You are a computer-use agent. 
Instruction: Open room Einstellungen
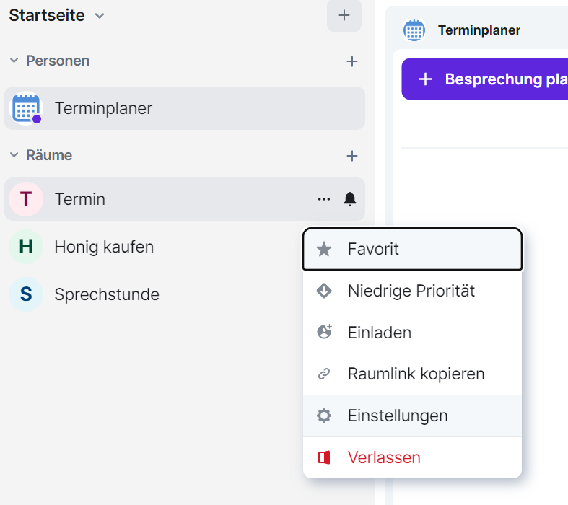point(412,416)
